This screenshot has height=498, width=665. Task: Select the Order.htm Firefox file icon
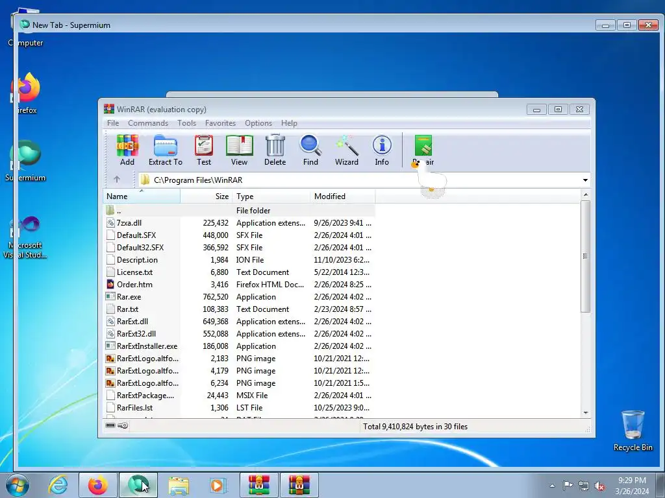(x=110, y=284)
